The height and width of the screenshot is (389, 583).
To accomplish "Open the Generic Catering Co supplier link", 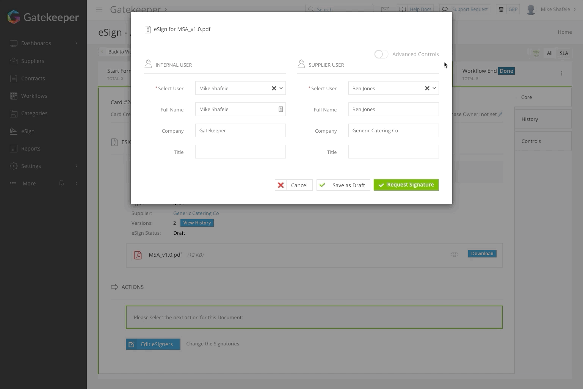I will pyautogui.click(x=196, y=213).
